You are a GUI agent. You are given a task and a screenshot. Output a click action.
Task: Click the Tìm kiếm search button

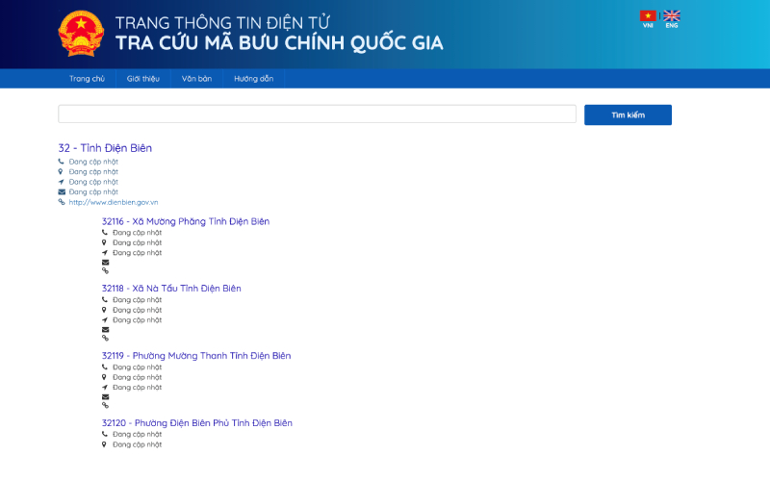pos(628,114)
